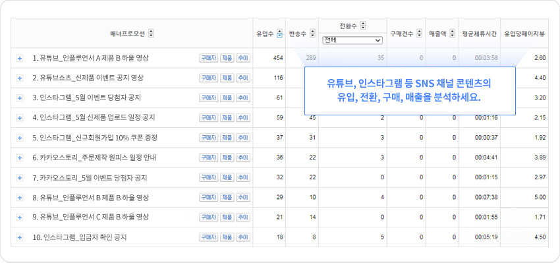Click 평균체류시간 value 00:07:38

(486, 198)
